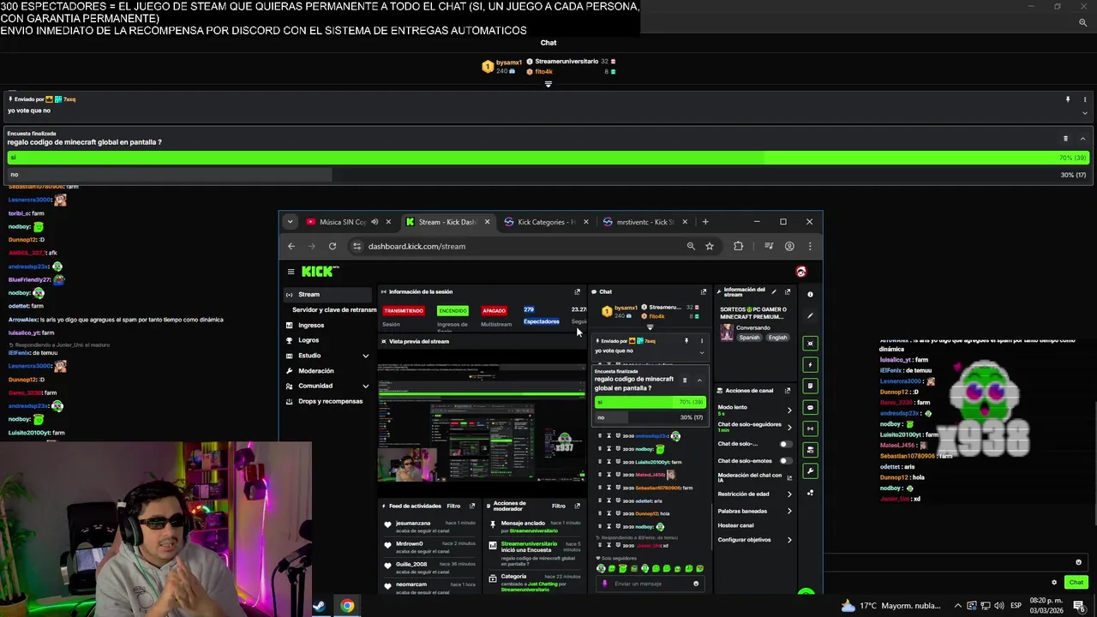The width and height of the screenshot is (1097, 617).
Task: Click Hostear canal action
Action: pyautogui.click(x=735, y=525)
